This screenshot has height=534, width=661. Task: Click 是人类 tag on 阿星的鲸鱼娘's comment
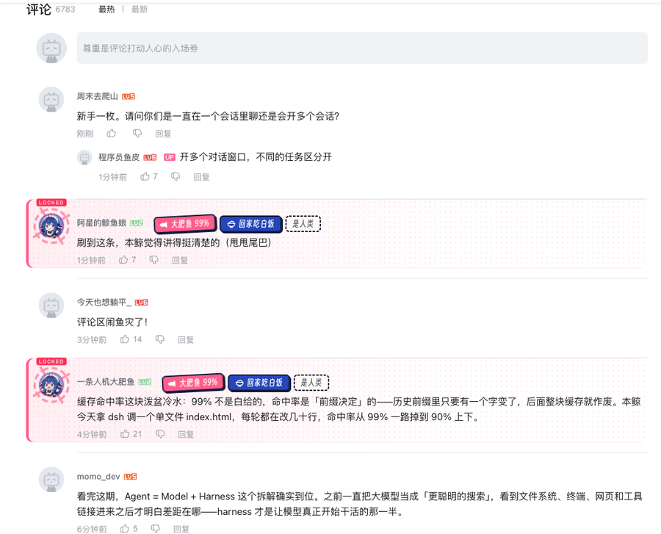click(303, 224)
